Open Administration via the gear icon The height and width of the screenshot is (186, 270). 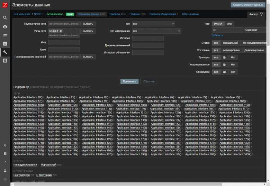coord(5,61)
